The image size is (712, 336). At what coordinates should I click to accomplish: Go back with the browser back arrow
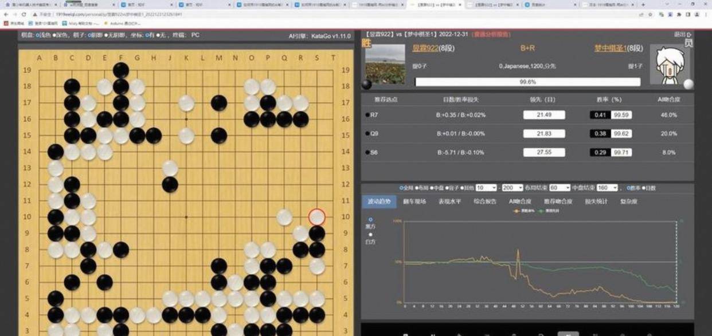[6, 14]
